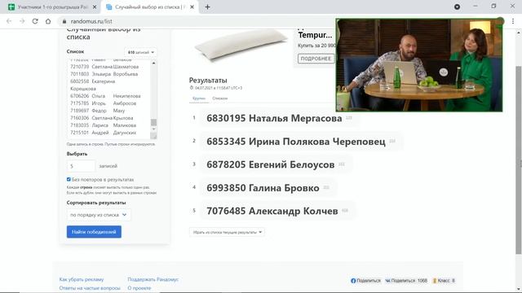The height and width of the screenshot is (293, 522).
Task: Click list row '7011803 Эльвира Воробьева'
Action: 104,74
